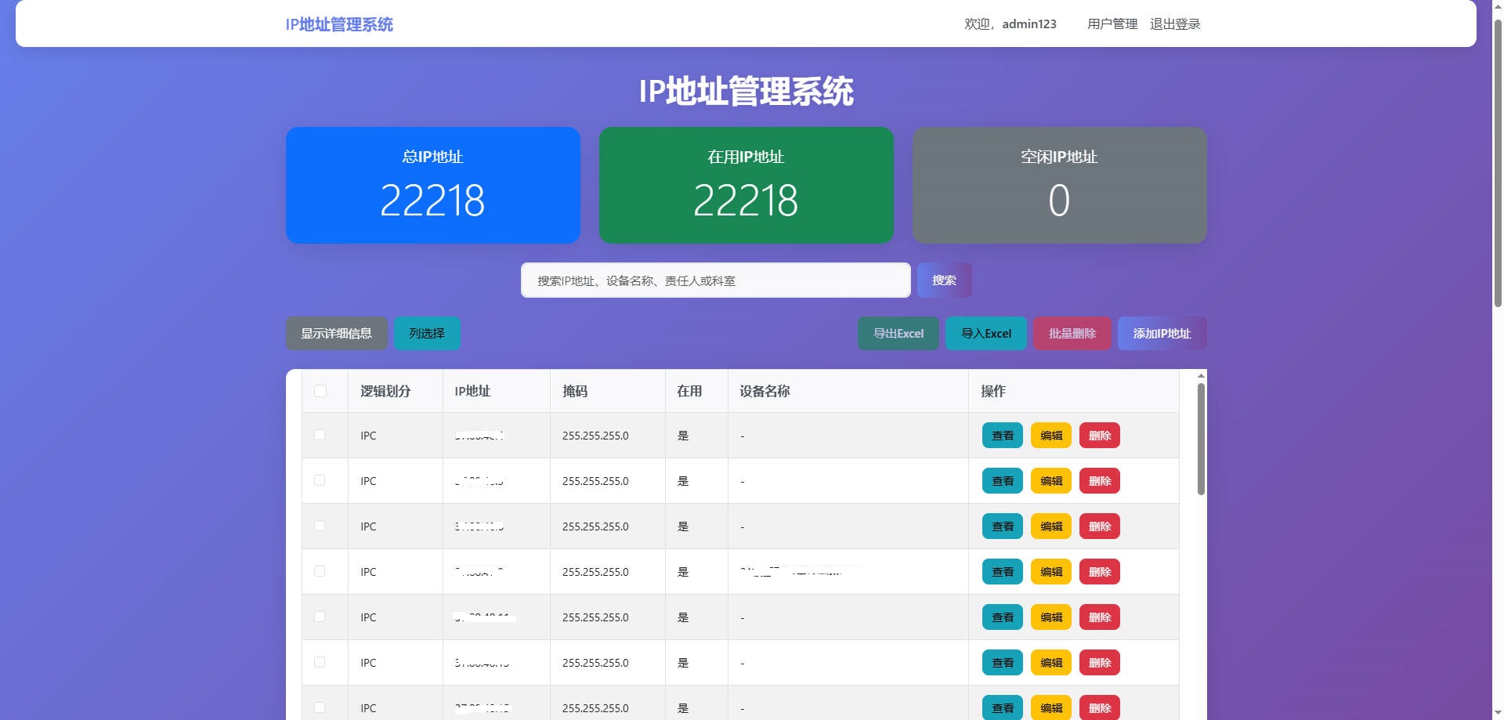
Task: Click the 编辑 button in second row
Action: 1050,481
